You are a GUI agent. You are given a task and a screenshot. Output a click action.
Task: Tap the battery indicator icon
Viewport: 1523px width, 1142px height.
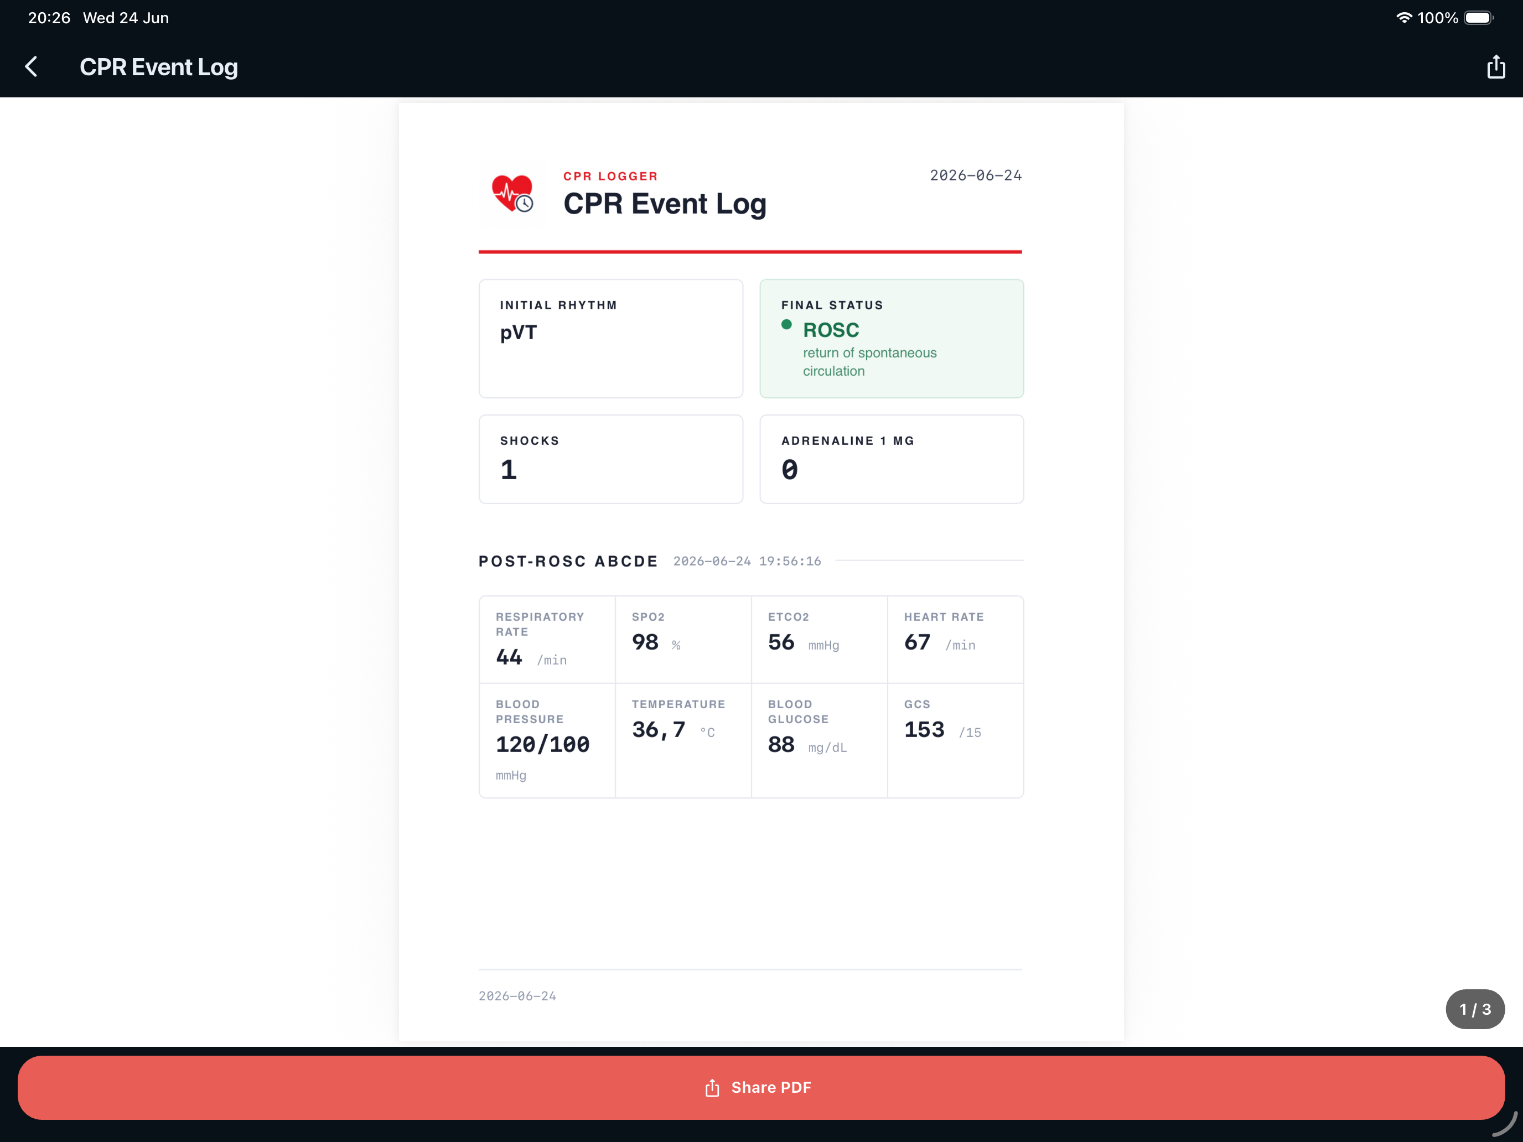point(1478,18)
